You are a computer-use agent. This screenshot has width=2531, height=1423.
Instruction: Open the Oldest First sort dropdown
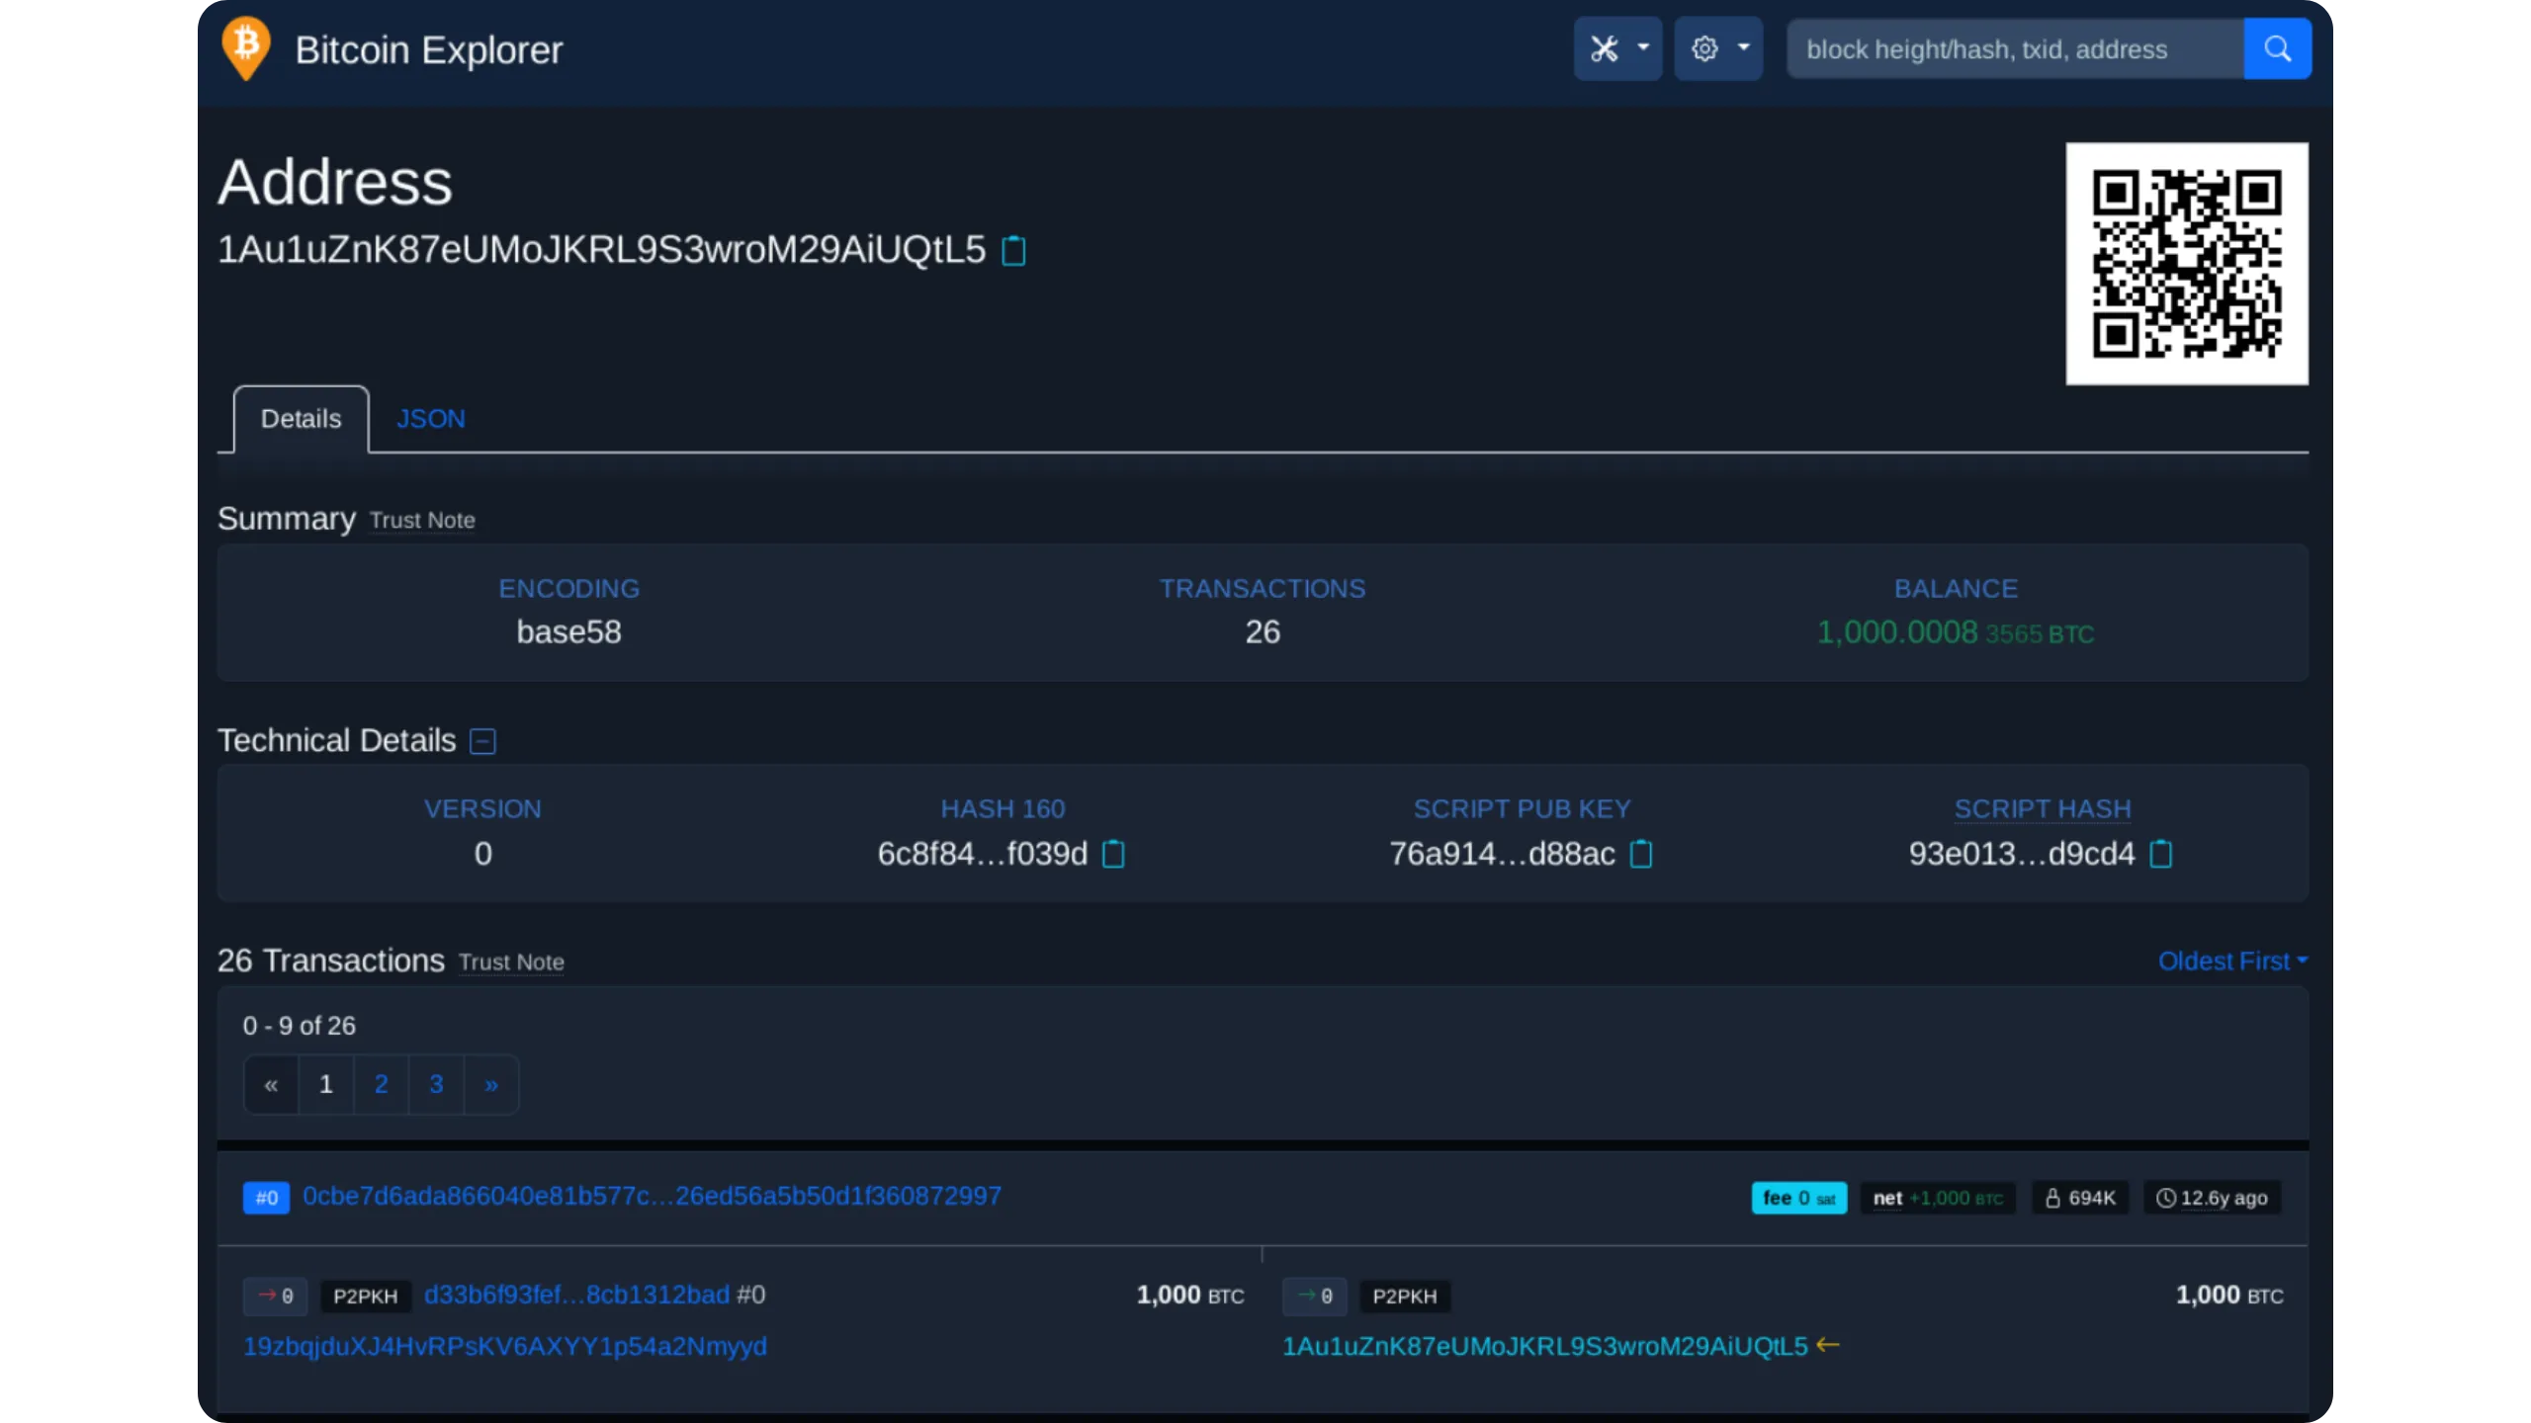point(2232,961)
